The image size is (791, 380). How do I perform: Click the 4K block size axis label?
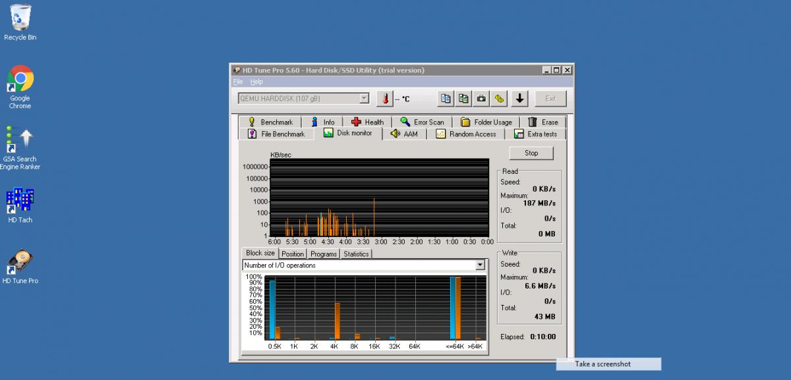pyautogui.click(x=334, y=346)
